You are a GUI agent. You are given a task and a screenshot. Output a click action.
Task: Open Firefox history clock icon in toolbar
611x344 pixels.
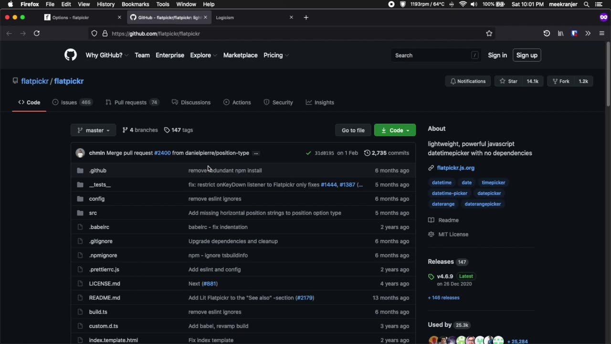[x=547, y=33]
